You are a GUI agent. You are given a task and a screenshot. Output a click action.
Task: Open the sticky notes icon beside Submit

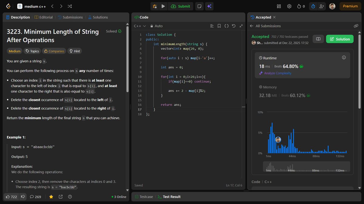(x=199, y=6)
